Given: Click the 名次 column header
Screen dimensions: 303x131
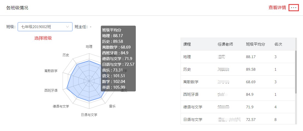Looking at the screenshot, I should click(x=278, y=44).
